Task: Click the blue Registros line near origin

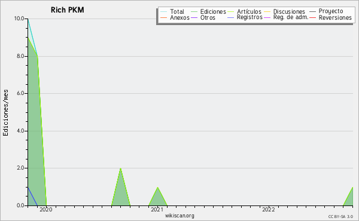Action: click(32, 196)
